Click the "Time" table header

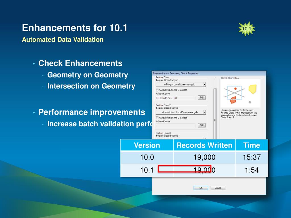(x=252, y=145)
